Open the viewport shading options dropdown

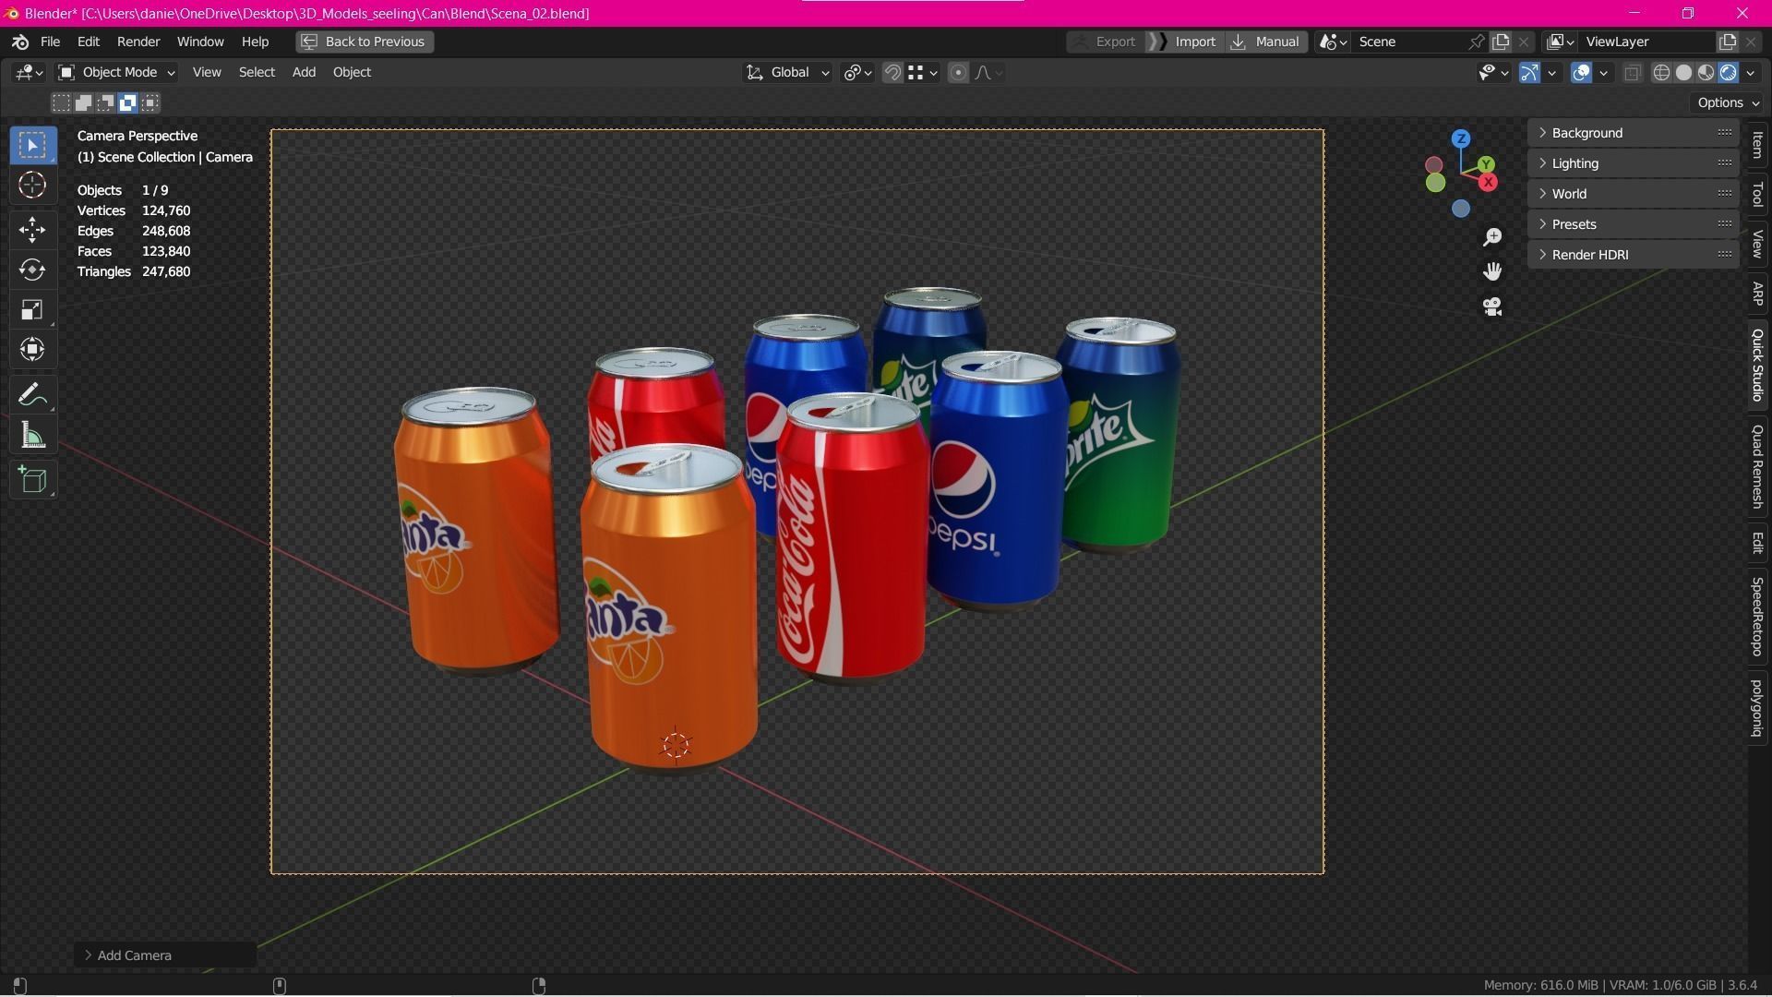click(1751, 72)
